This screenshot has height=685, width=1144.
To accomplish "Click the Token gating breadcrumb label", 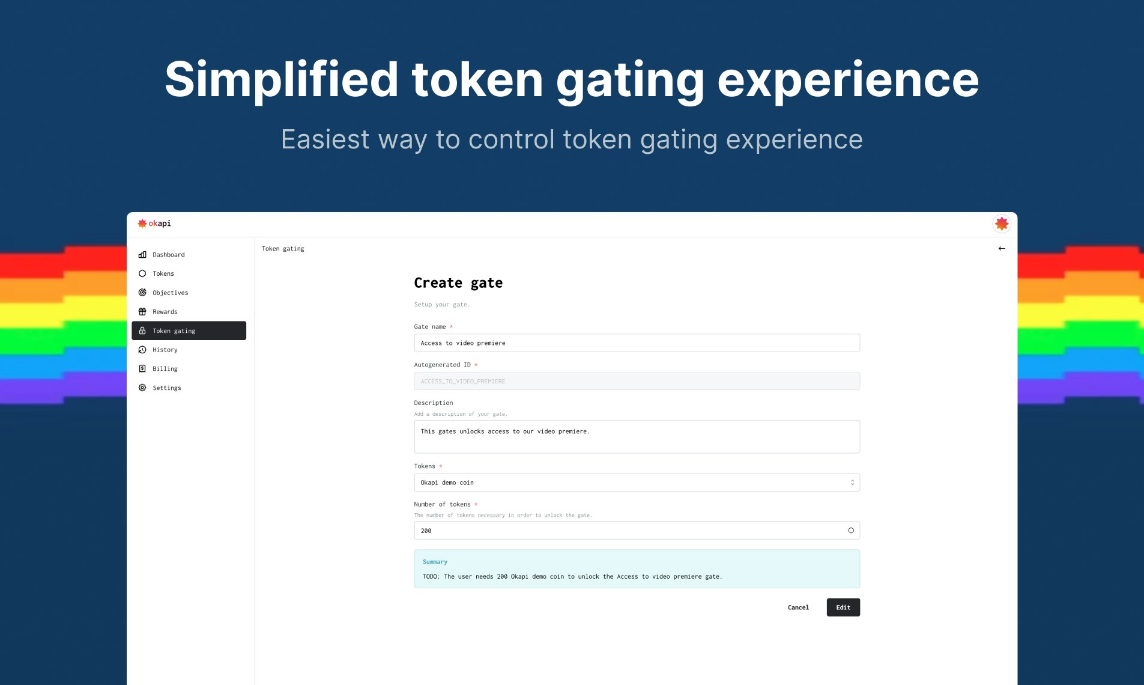I will point(283,249).
